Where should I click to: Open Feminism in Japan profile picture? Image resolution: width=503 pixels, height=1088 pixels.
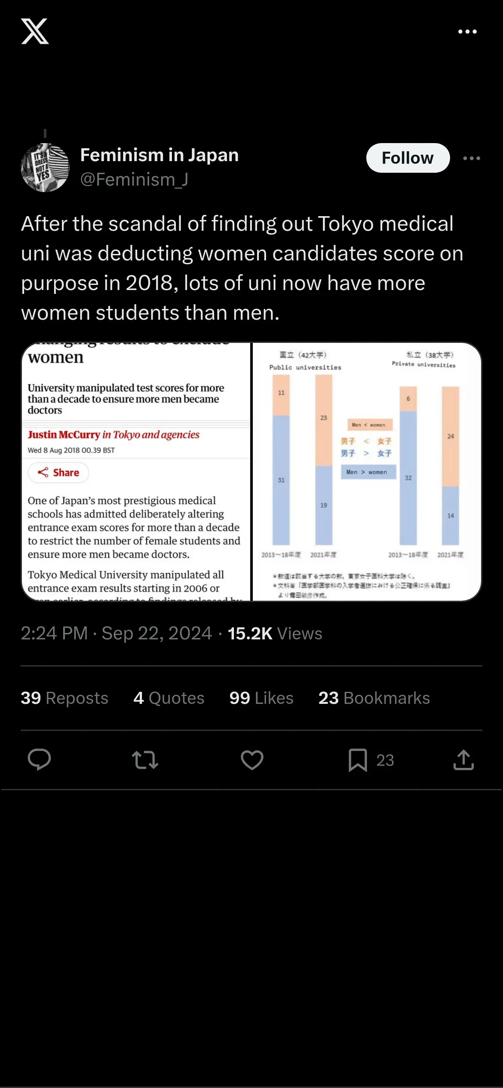pos(45,168)
